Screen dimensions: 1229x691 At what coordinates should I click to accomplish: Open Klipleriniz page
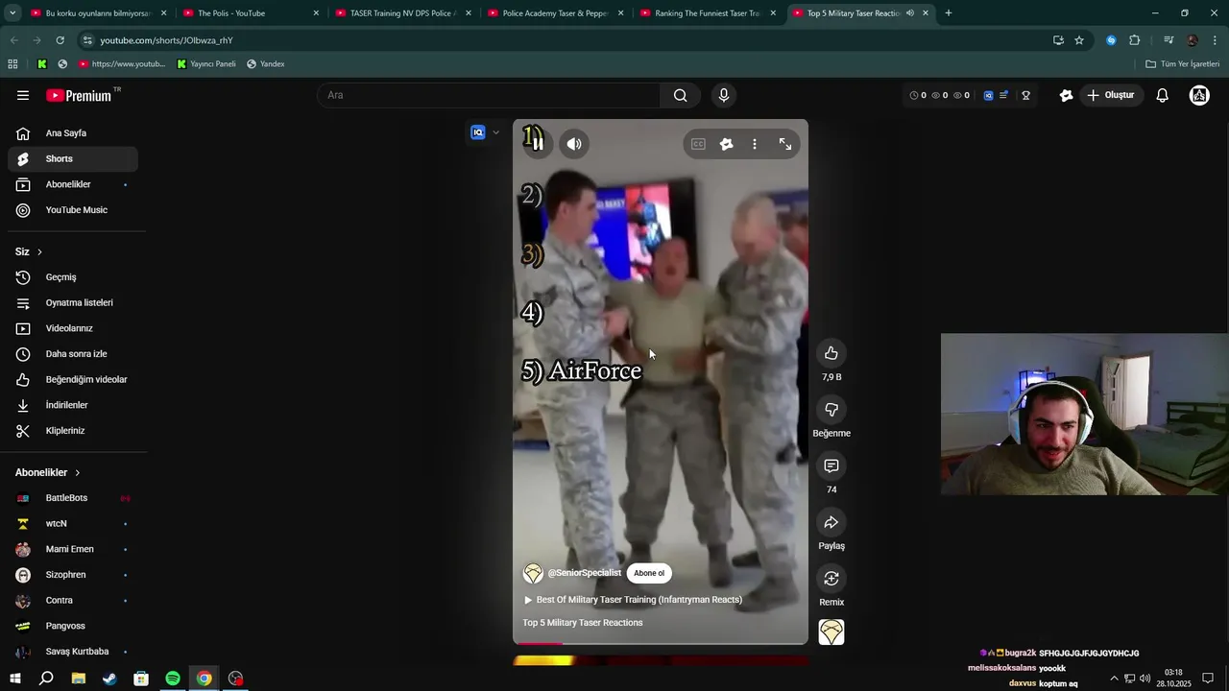click(73, 431)
